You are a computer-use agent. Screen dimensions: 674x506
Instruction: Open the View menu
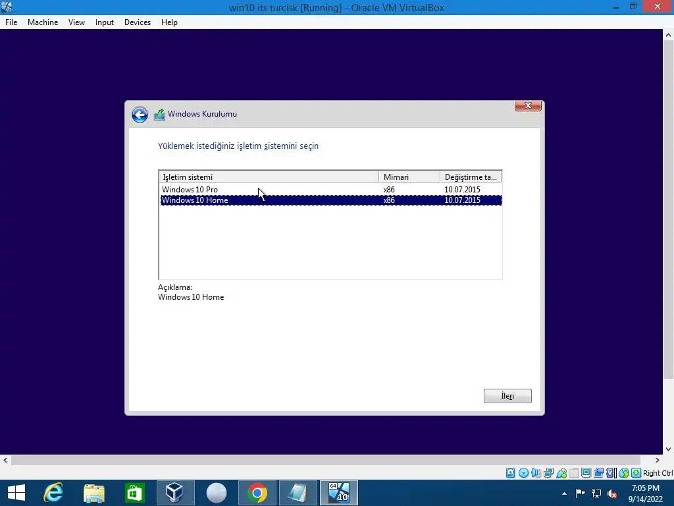click(76, 22)
